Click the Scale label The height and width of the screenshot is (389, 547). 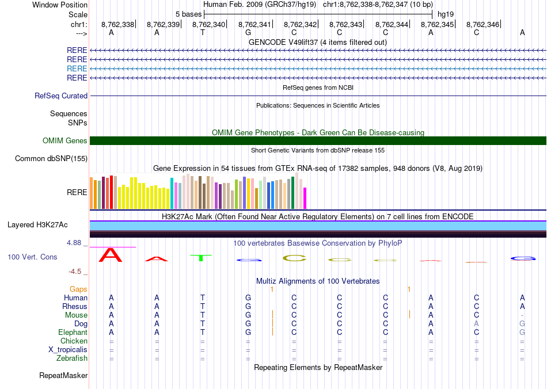click(x=78, y=14)
